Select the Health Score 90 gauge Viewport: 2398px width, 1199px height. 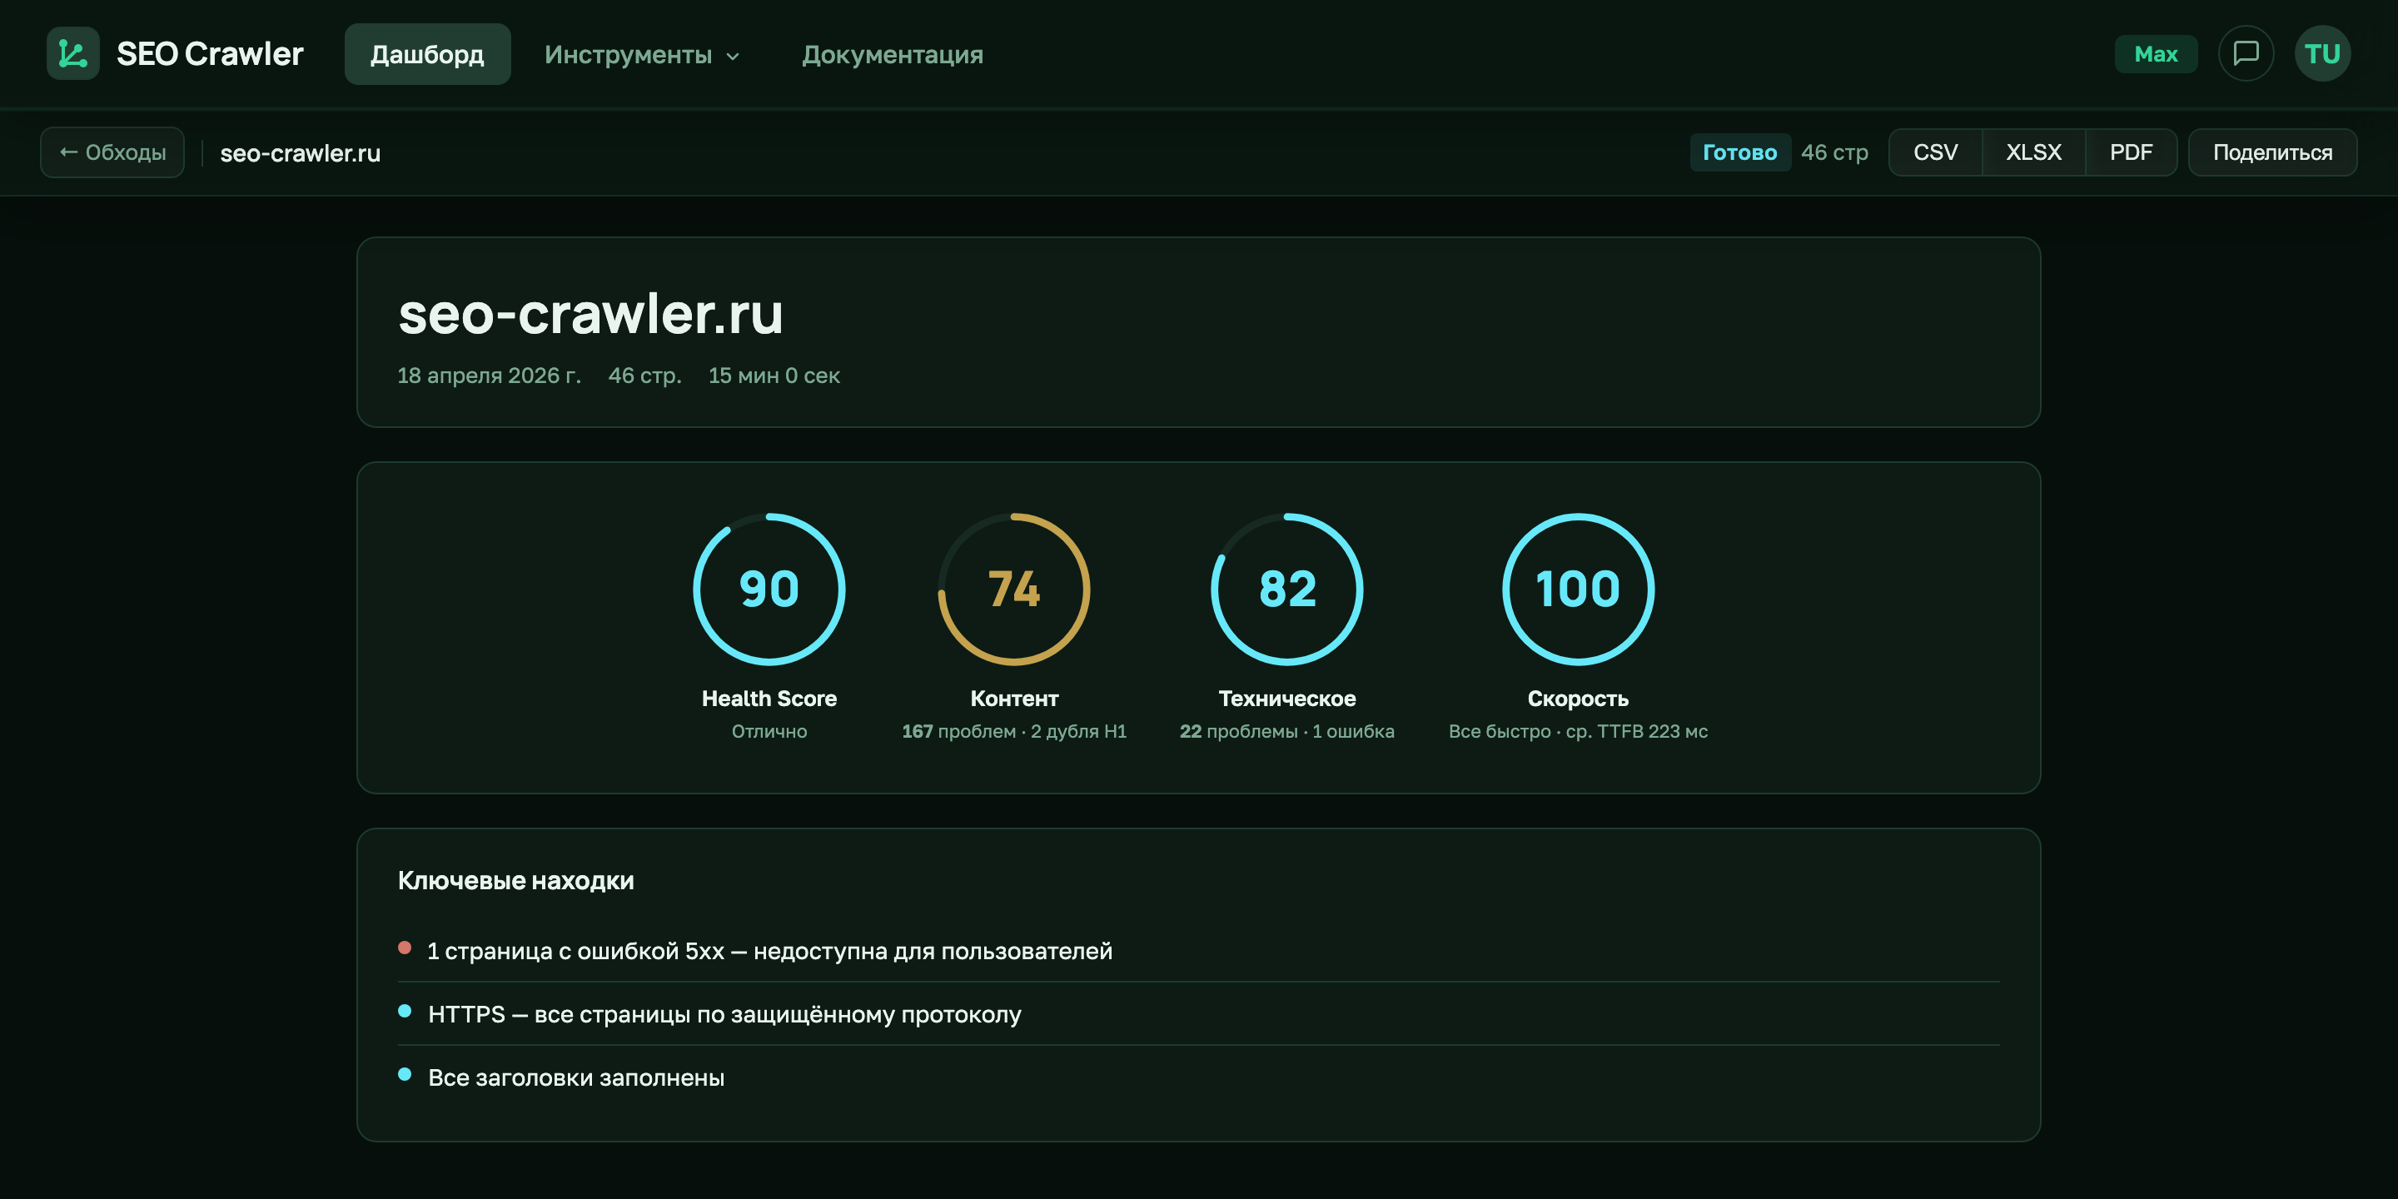[x=769, y=590]
